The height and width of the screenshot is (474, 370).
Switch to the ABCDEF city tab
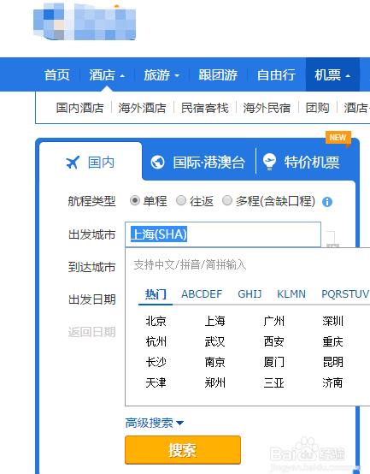pos(202,293)
